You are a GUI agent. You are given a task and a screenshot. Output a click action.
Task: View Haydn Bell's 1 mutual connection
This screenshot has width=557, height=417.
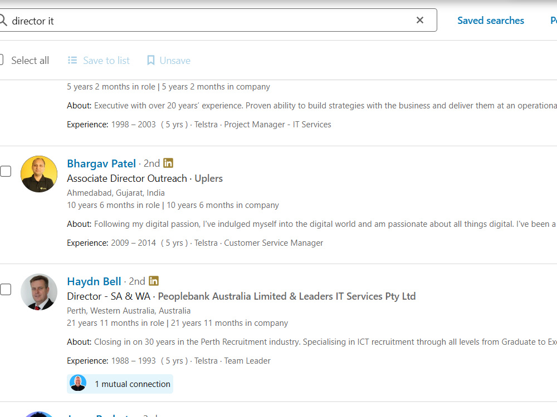pyautogui.click(x=120, y=384)
